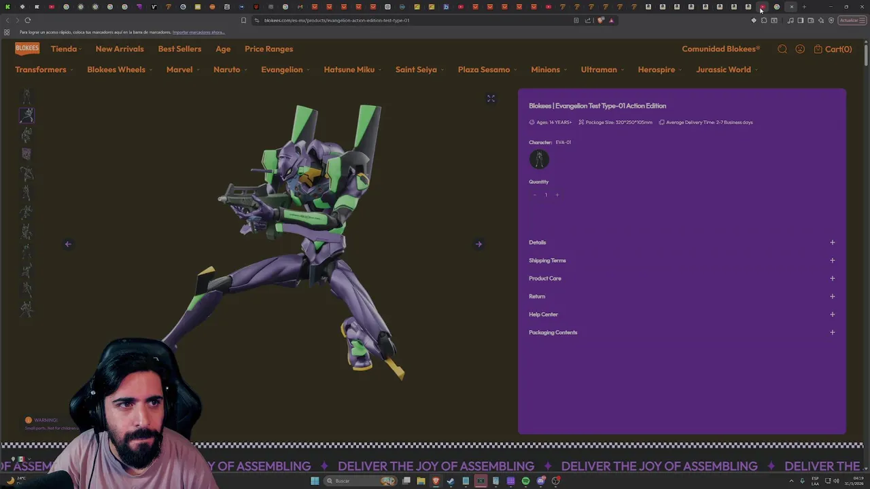Open the New Arrivals page
The height and width of the screenshot is (489, 870).
[x=120, y=49]
